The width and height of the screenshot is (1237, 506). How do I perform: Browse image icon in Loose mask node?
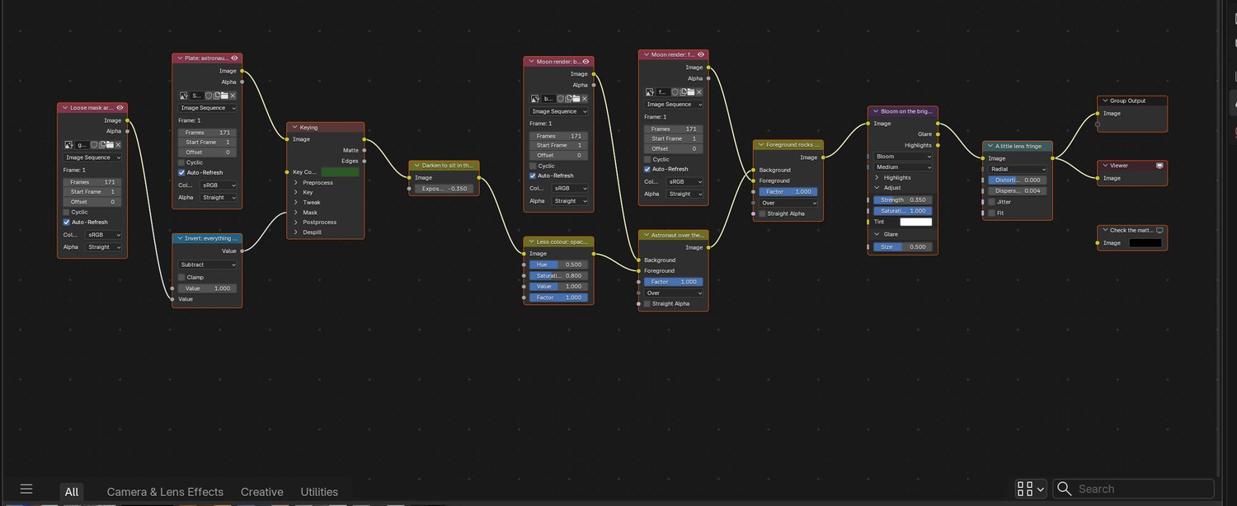69,145
